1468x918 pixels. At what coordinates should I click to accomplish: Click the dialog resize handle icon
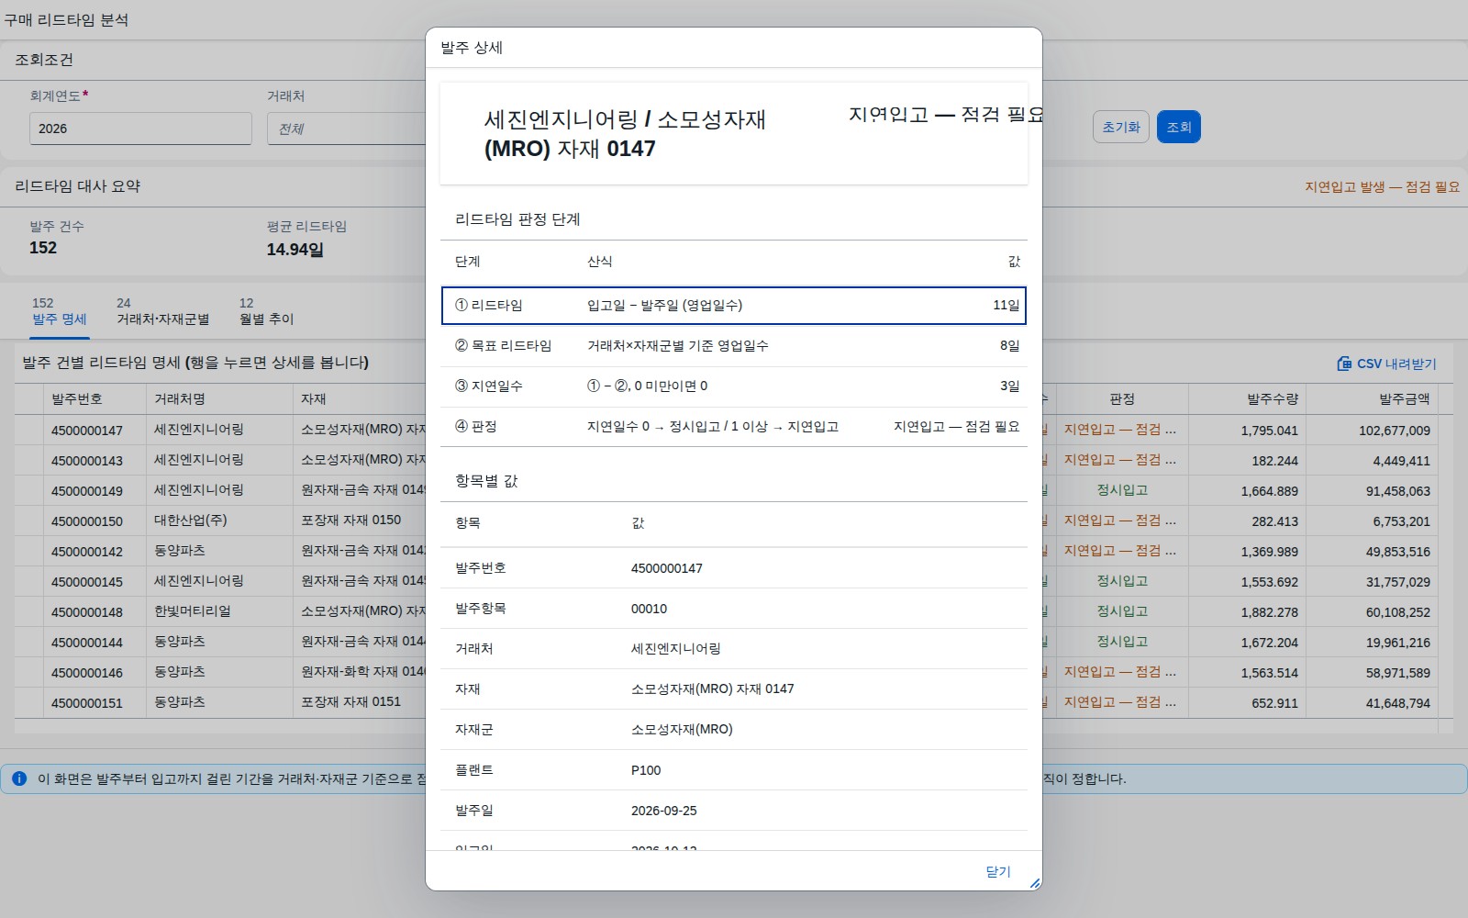pyautogui.click(x=1035, y=883)
